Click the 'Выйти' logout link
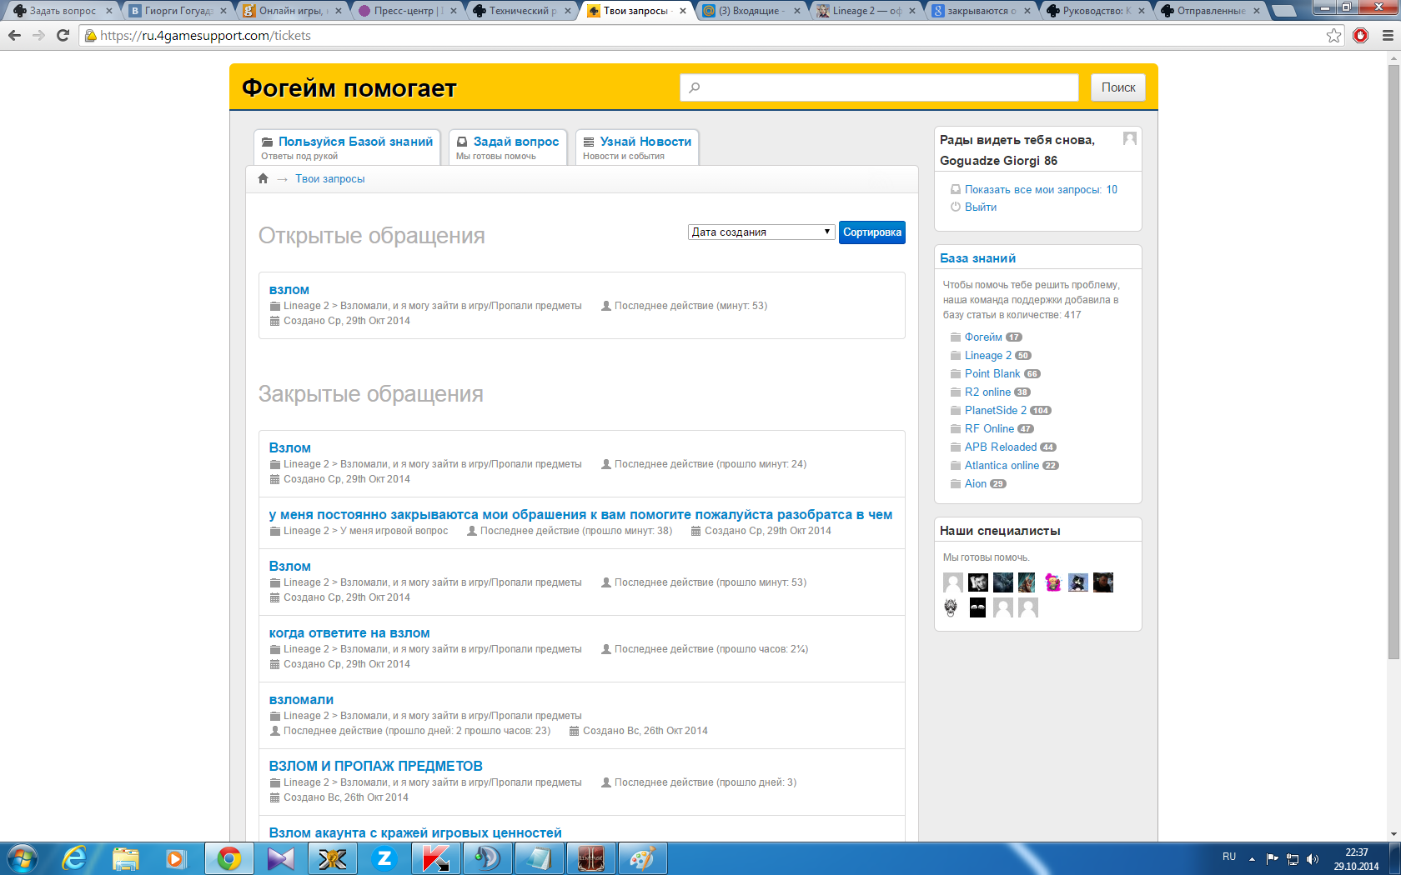1401x875 pixels. 981,207
